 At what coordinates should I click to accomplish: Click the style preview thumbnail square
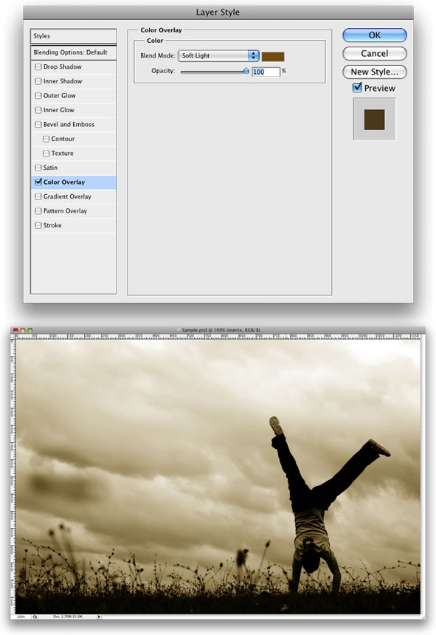click(x=374, y=120)
